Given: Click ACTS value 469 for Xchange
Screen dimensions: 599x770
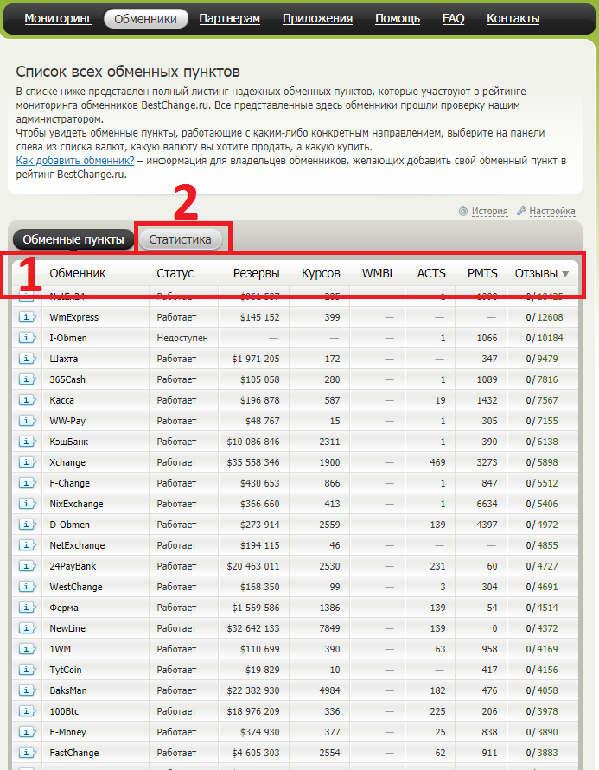Looking at the screenshot, I should point(437,462).
